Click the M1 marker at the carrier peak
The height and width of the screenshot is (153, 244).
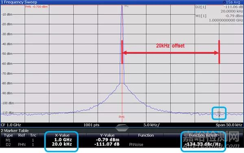click(126, 6)
